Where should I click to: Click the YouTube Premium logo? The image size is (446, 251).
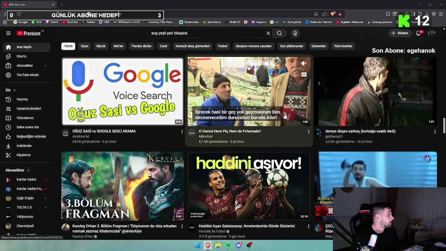coord(29,33)
